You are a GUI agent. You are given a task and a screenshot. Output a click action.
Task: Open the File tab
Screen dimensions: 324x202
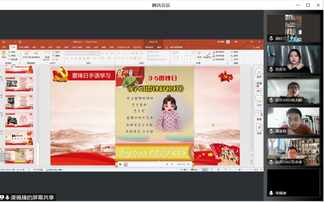coord(4,47)
